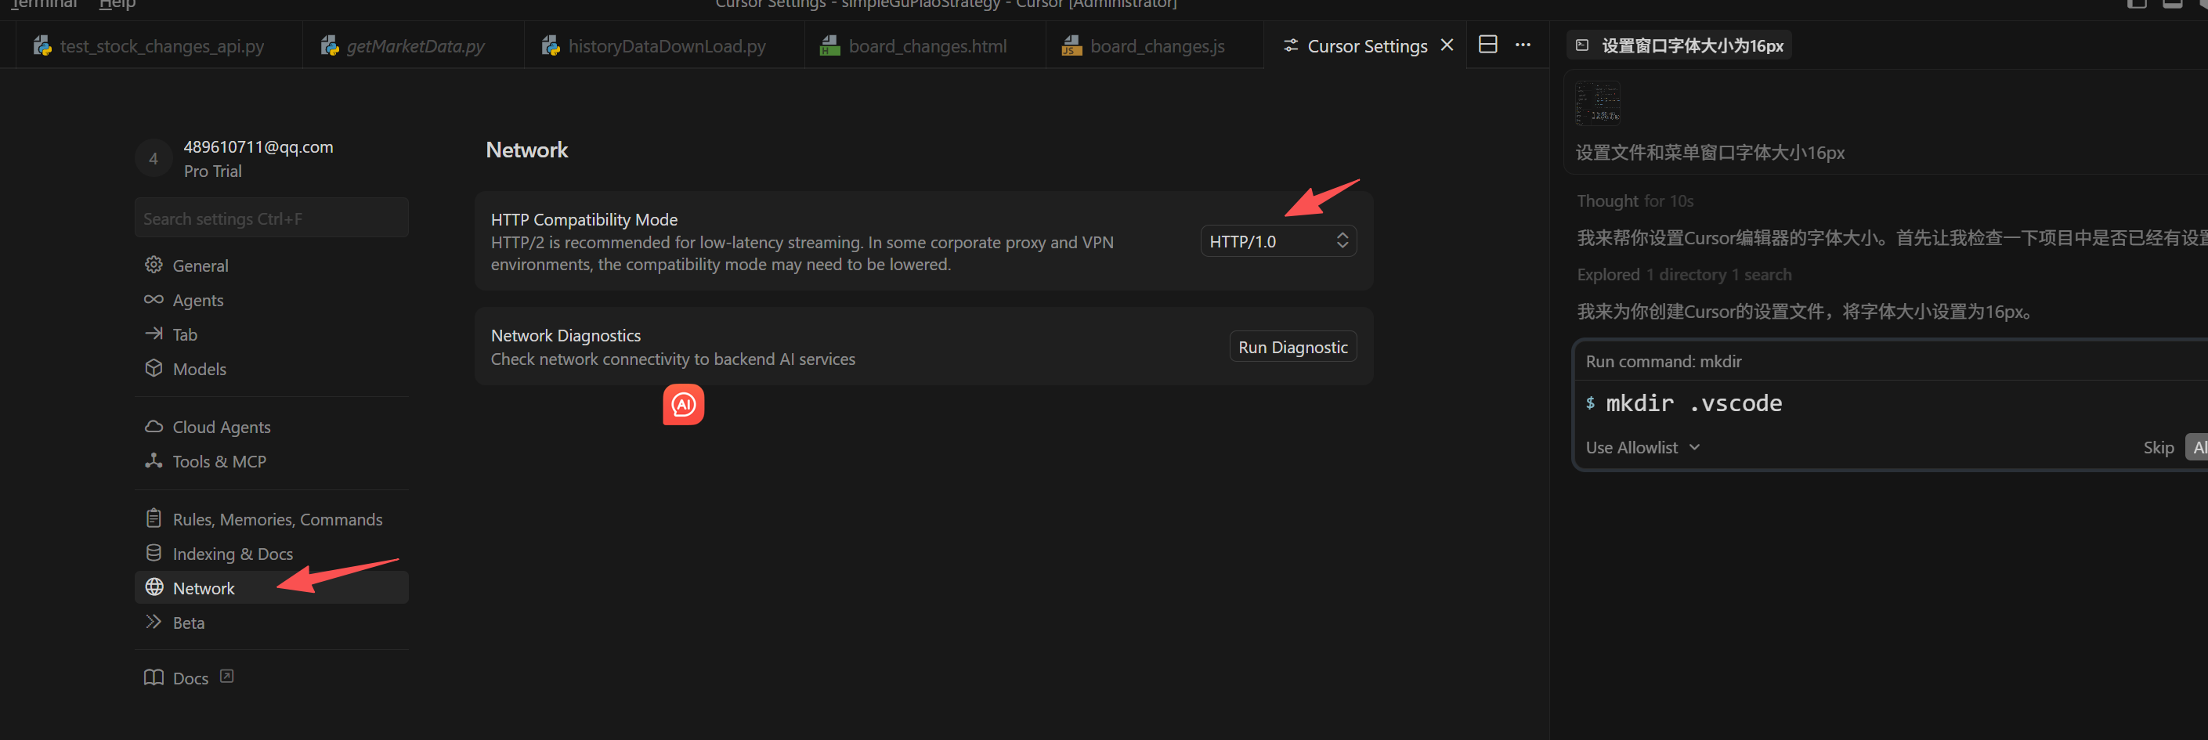Open Docs book icon
This screenshot has width=2208, height=740.
(154, 677)
